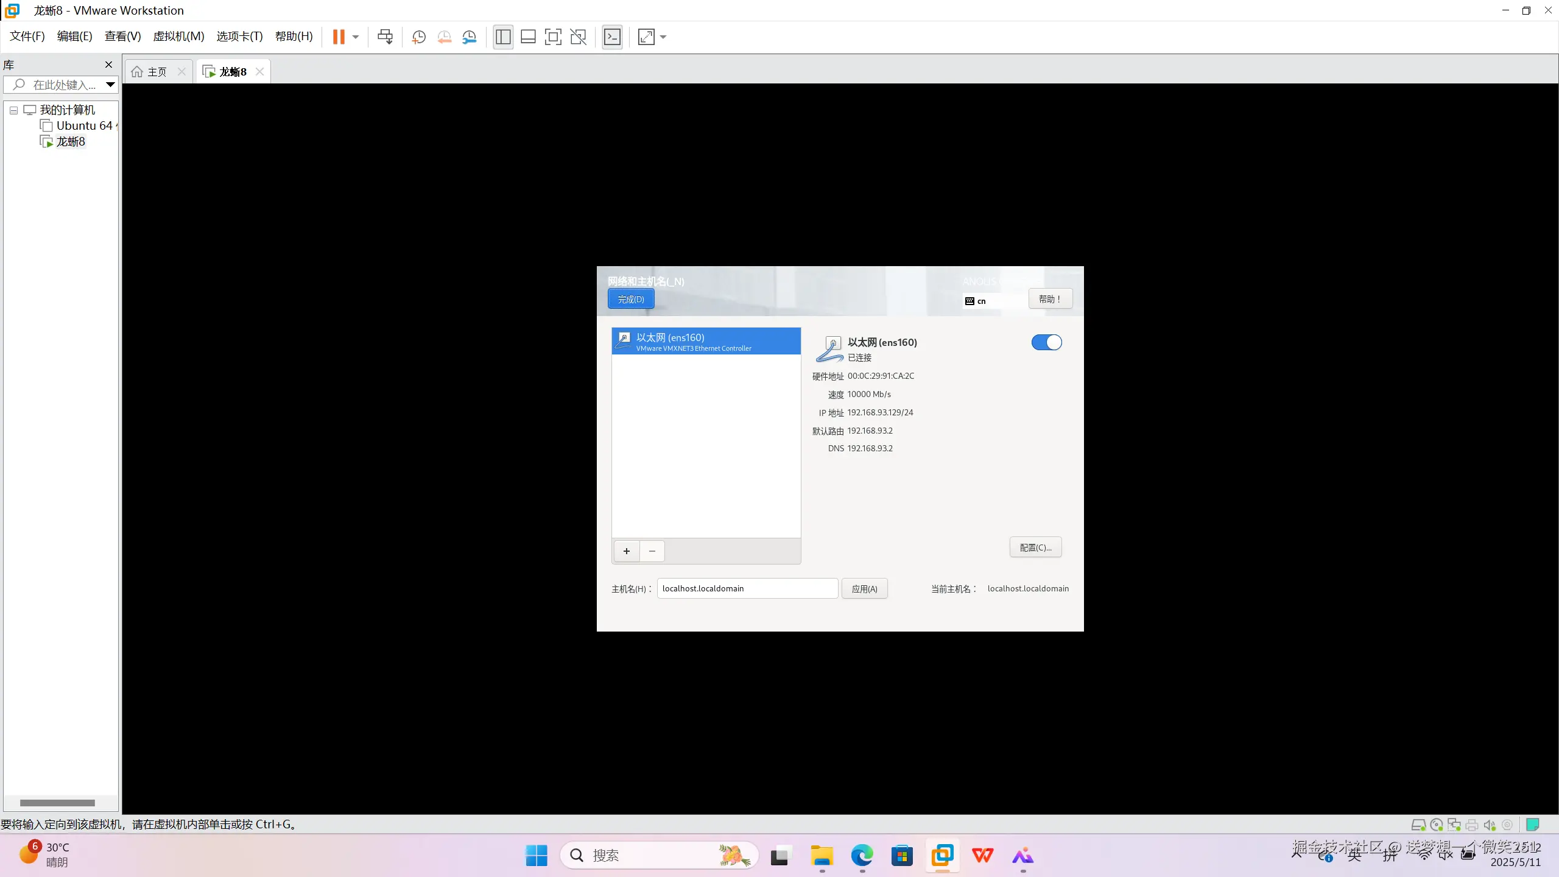Click the library horizontal scrollbar
This screenshot has height=877, width=1559.
57,803
